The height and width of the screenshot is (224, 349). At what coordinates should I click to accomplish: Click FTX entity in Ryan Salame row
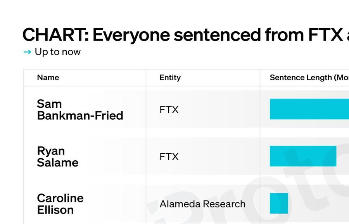tap(169, 157)
